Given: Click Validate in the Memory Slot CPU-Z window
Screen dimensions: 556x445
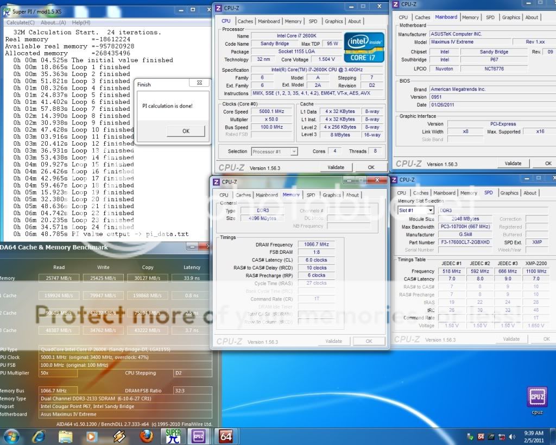Looking at the screenshot, I should click(x=511, y=339).
